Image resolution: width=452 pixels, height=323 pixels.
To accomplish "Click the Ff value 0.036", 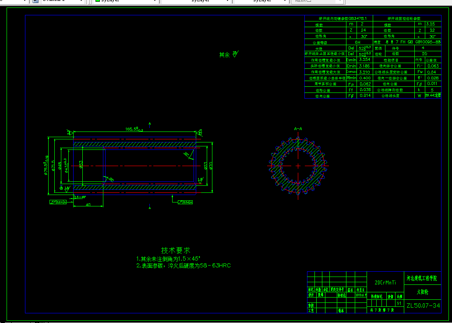I will (365, 90).
